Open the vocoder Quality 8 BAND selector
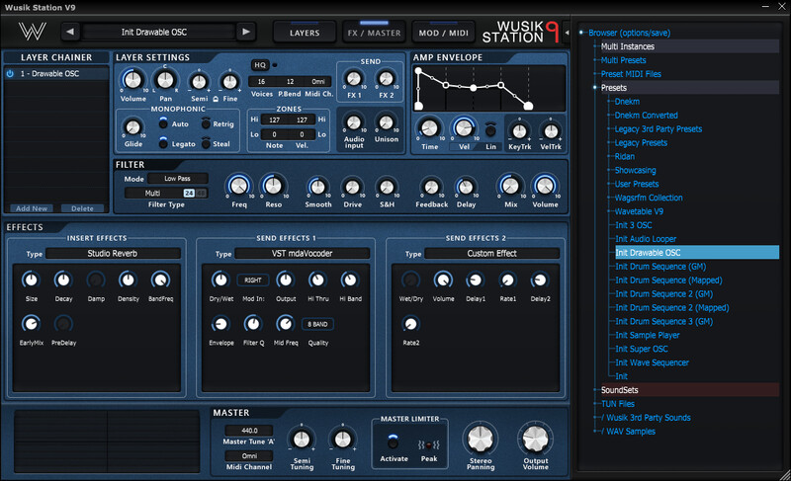The width and height of the screenshot is (791, 481). (317, 324)
